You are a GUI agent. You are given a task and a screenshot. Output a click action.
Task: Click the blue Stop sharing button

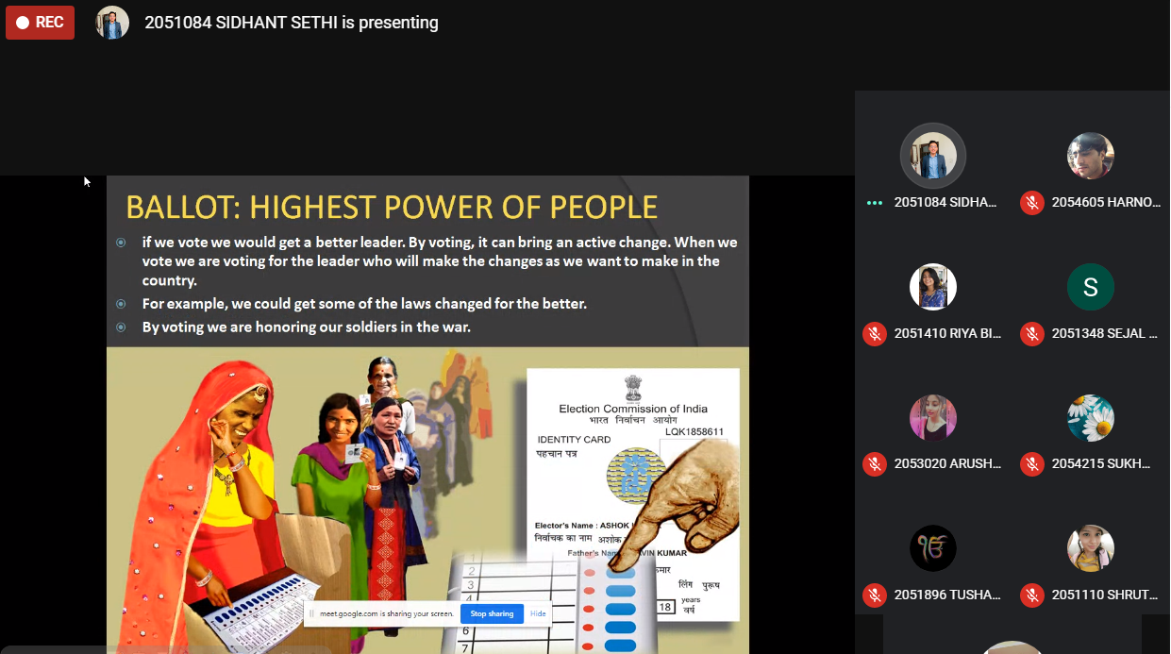click(x=492, y=613)
